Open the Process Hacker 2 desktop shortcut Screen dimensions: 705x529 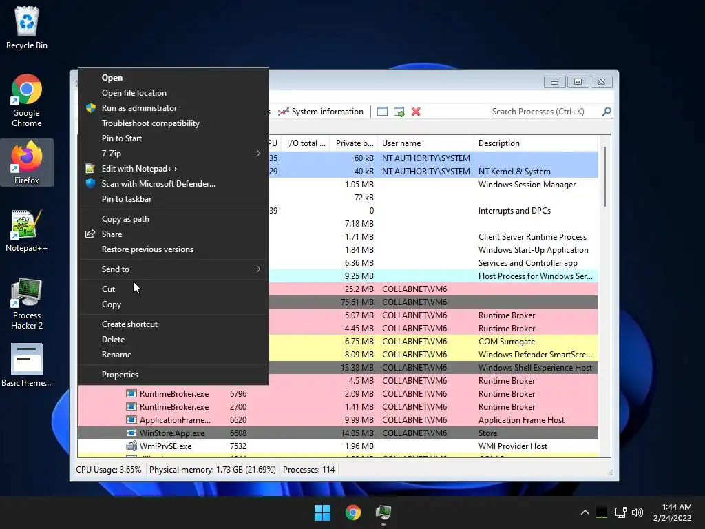27,304
